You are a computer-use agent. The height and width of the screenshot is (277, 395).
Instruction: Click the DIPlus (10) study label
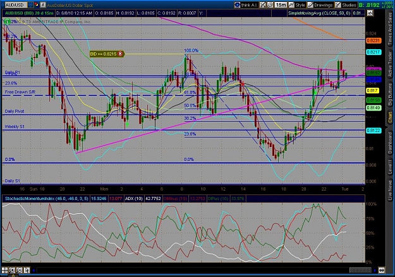(218, 199)
